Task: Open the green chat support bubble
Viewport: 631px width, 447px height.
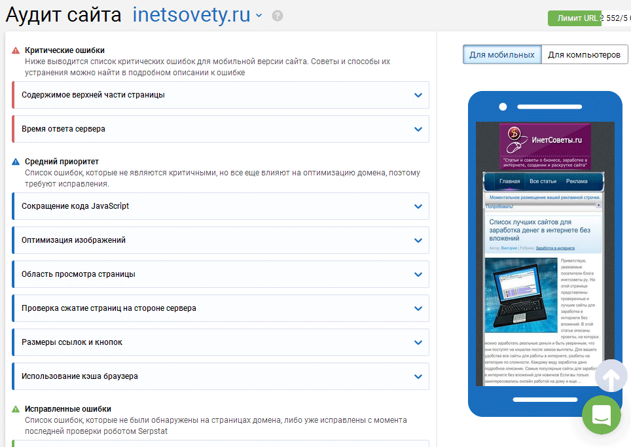Action: 601,414
